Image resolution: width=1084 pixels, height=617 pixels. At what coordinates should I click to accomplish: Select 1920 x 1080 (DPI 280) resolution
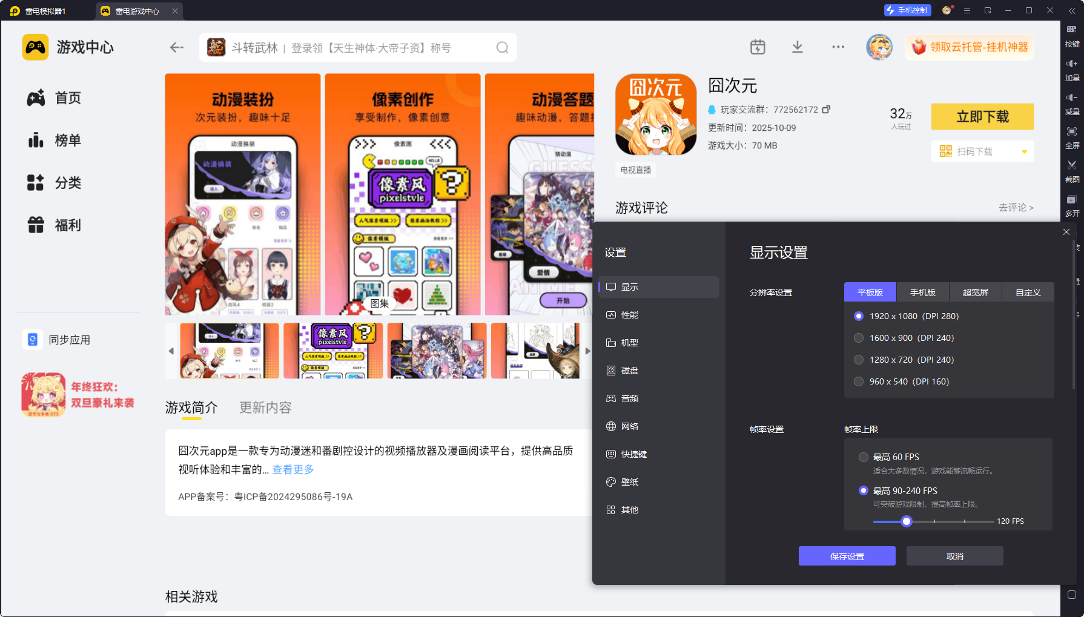(x=907, y=316)
